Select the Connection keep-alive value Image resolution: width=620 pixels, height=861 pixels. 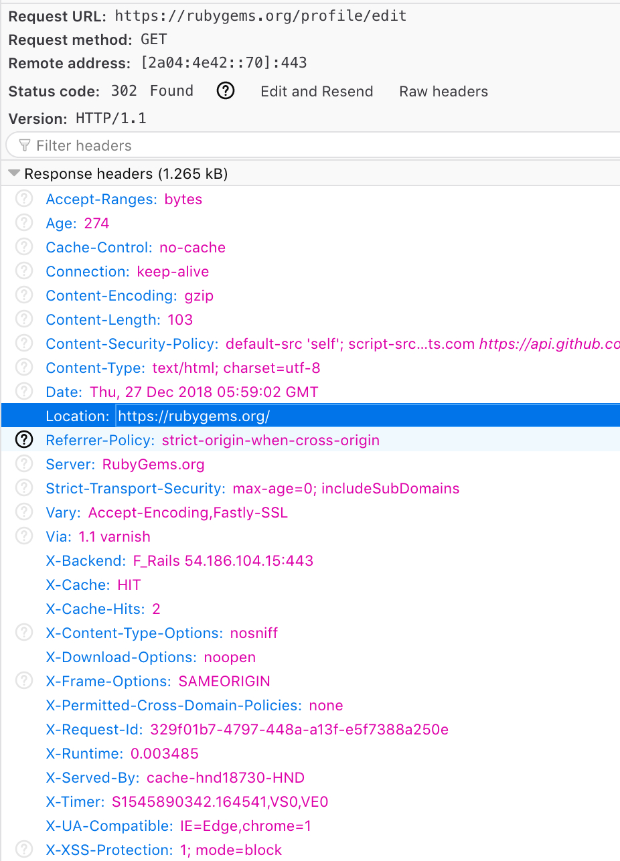click(x=173, y=272)
